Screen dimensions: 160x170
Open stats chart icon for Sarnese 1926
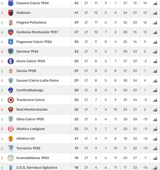[155, 52]
